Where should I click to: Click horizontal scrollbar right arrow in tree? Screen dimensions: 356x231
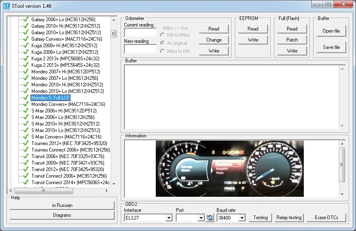pyautogui.click(x=107, y=191)
